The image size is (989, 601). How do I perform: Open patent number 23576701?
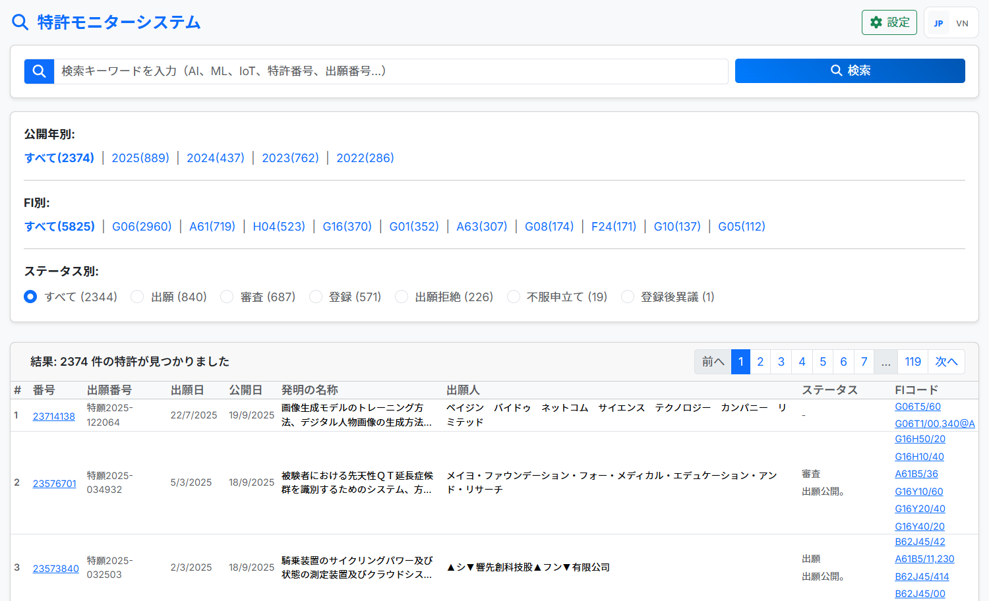55,484
